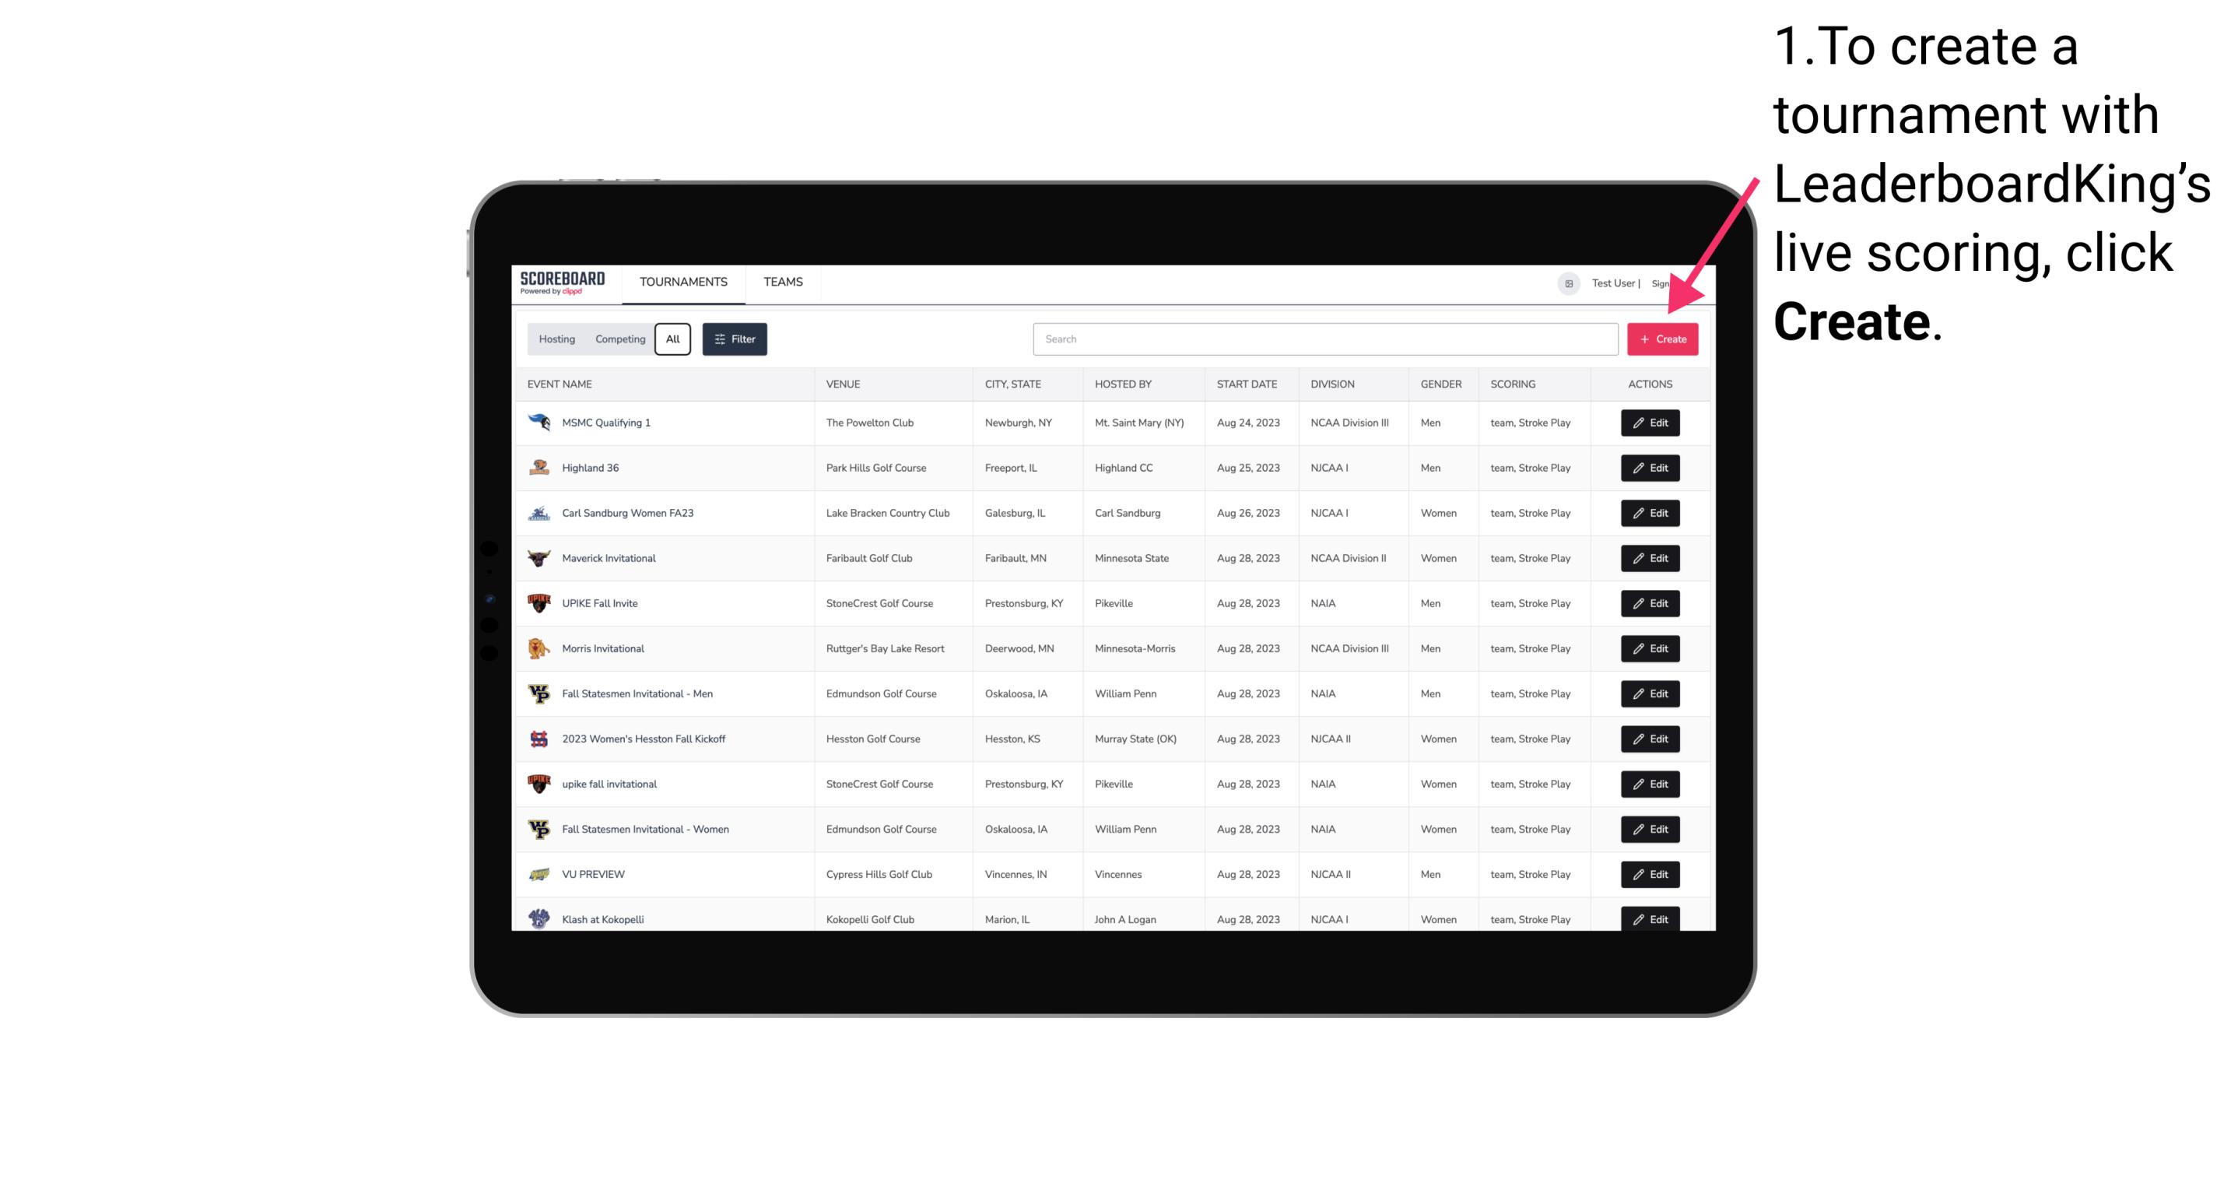2224x1197 pixels.
Task: Click Edit icon for Morris Invitational
Action: tap(1650, 648)
